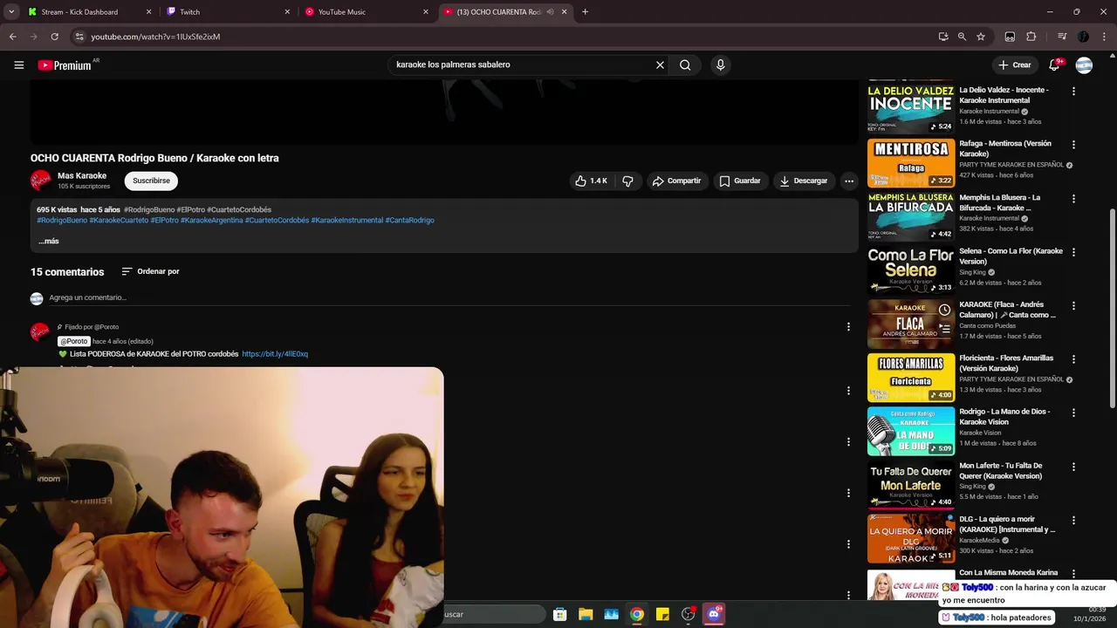Open options for Memphis La Bifurcada video
1117x628 pixels.
pyautogui.click(x=1073, y=199)
